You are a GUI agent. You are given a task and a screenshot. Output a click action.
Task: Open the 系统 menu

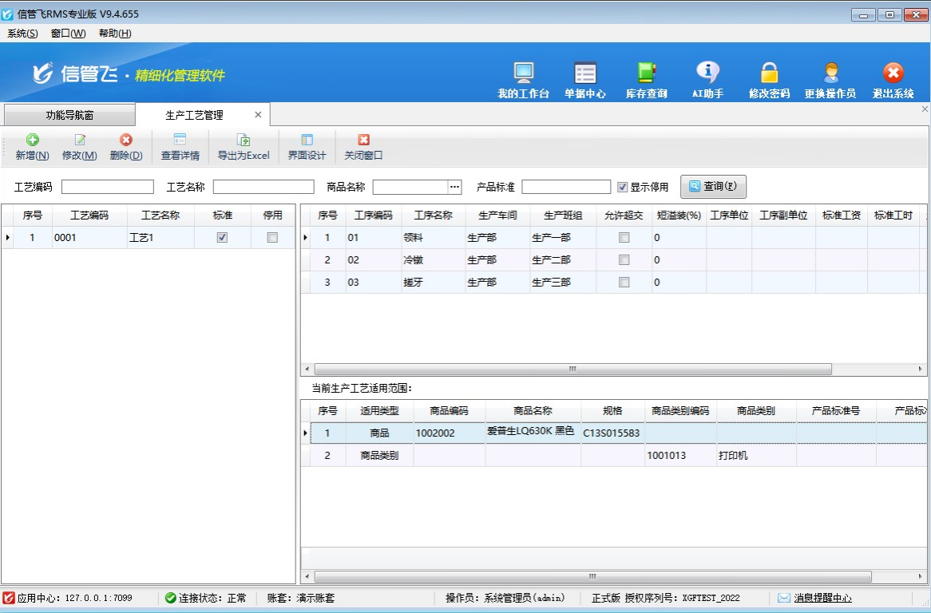click(x=22, y=34)
